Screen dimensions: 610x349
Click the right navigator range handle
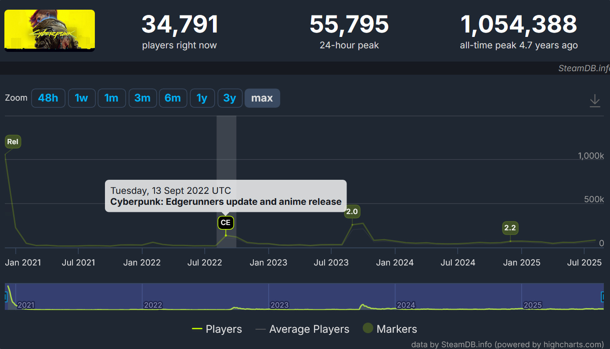[603, 298]
